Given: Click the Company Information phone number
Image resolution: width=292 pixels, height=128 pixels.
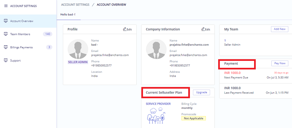Looking at the screenshot, I should point(180,65).
